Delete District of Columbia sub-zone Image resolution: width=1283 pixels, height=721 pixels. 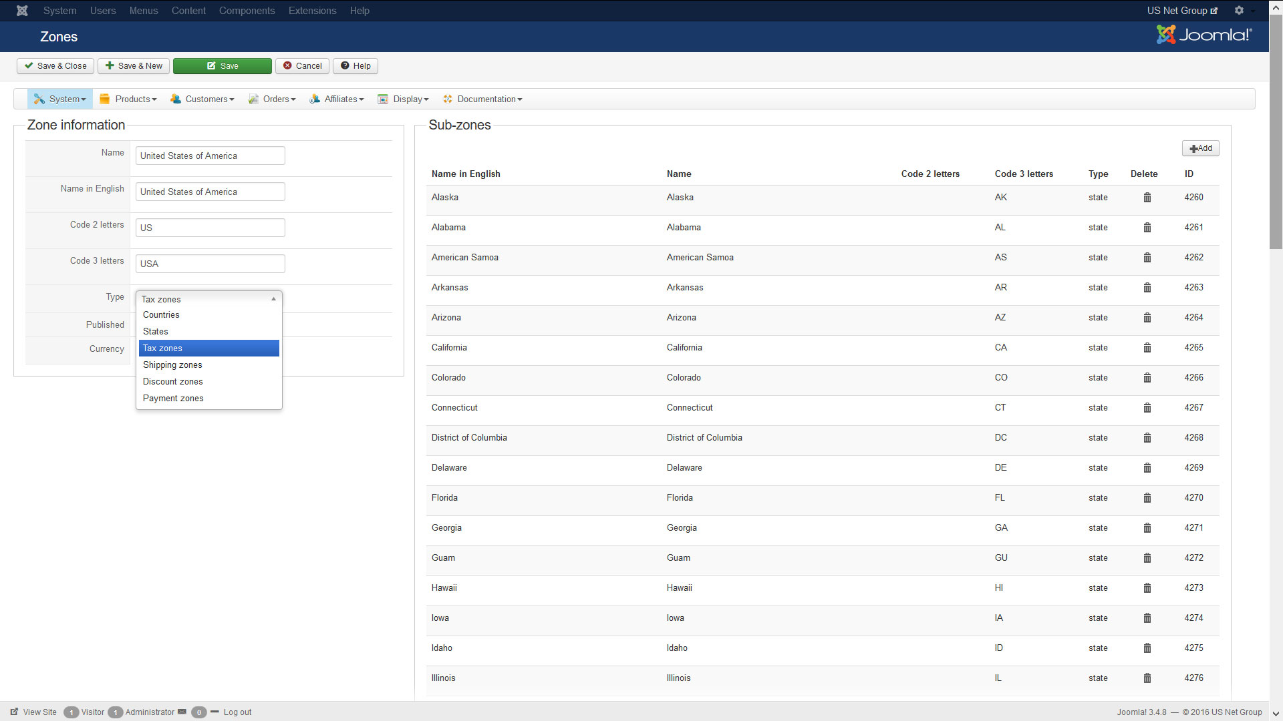coord(1147,438)
